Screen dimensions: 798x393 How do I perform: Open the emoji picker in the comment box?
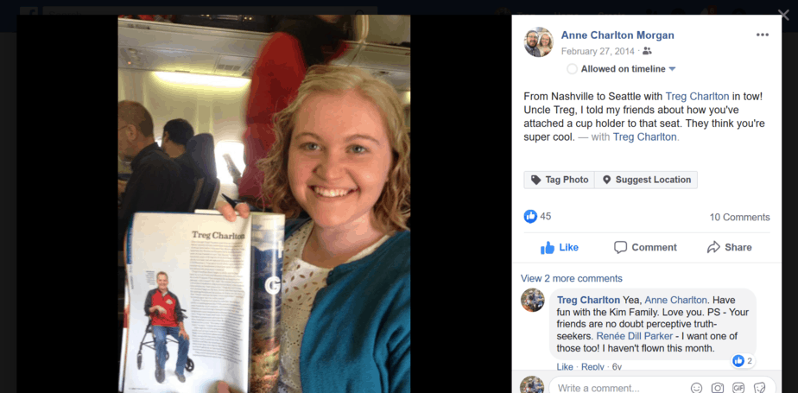697,388
